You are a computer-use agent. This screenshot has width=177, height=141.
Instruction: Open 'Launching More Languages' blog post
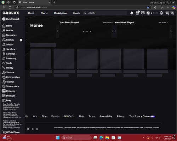12,115
